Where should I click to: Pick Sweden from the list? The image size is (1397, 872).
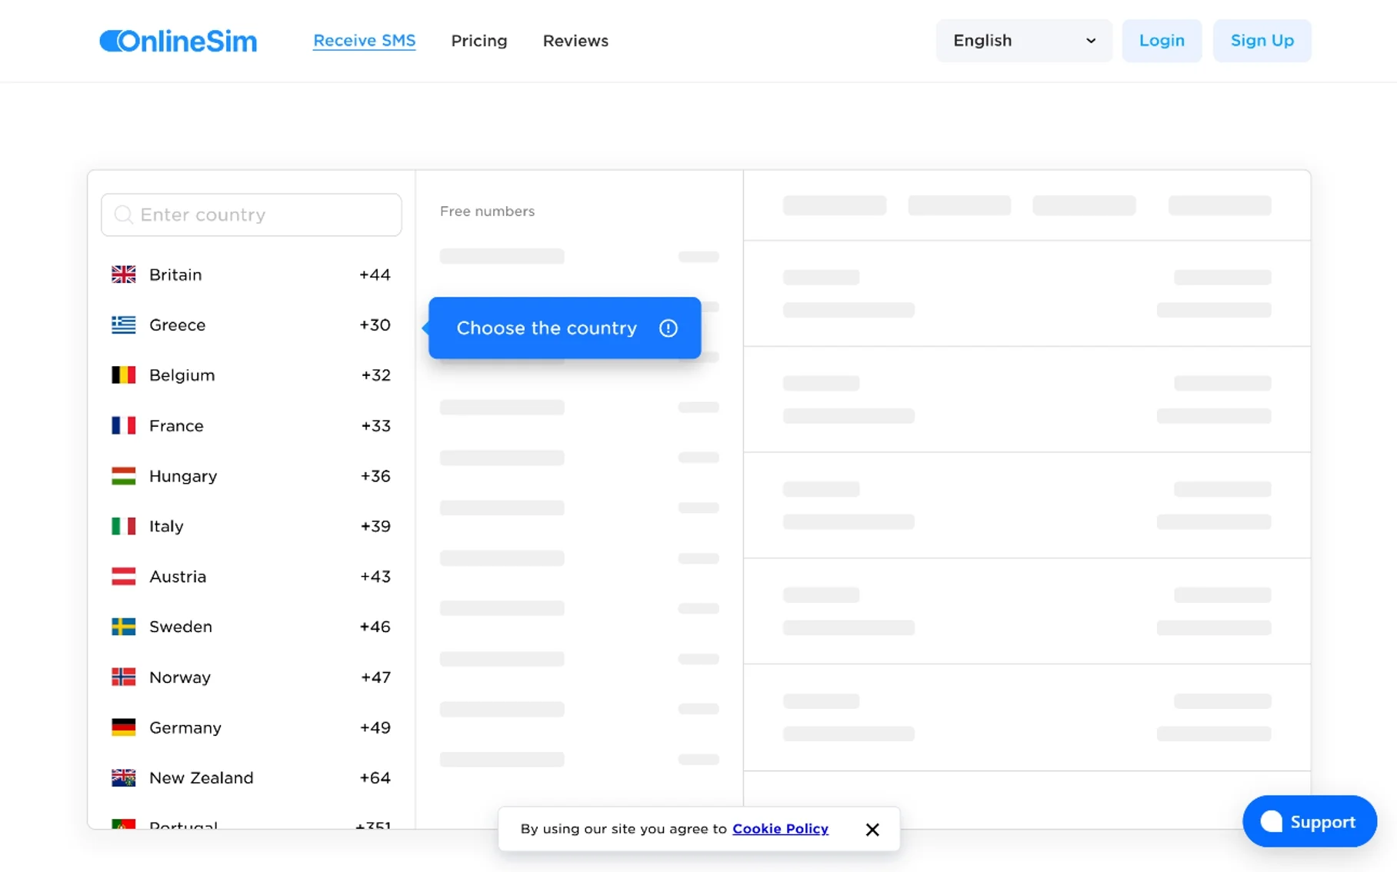coord(252,627)
